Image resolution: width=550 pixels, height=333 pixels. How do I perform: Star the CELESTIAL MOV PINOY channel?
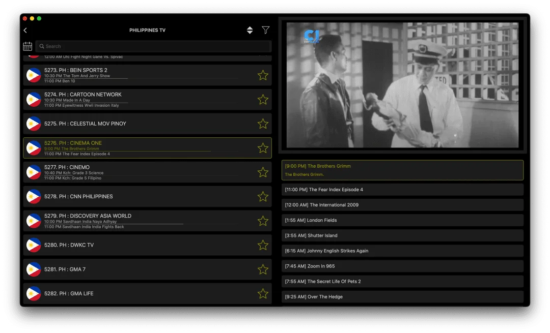coord(263,124)
